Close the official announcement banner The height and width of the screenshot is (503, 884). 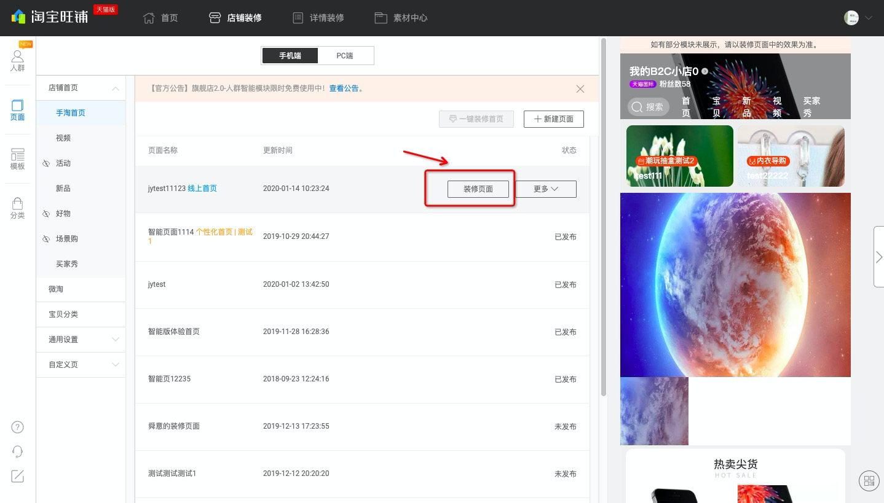point(580,88)
